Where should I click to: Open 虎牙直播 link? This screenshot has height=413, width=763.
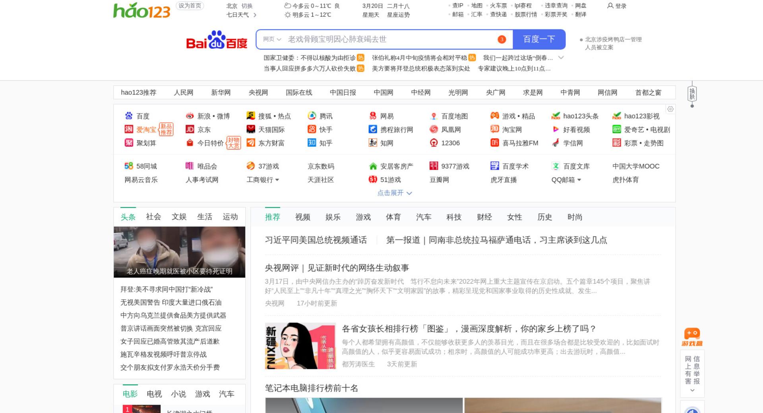(504, 180)
